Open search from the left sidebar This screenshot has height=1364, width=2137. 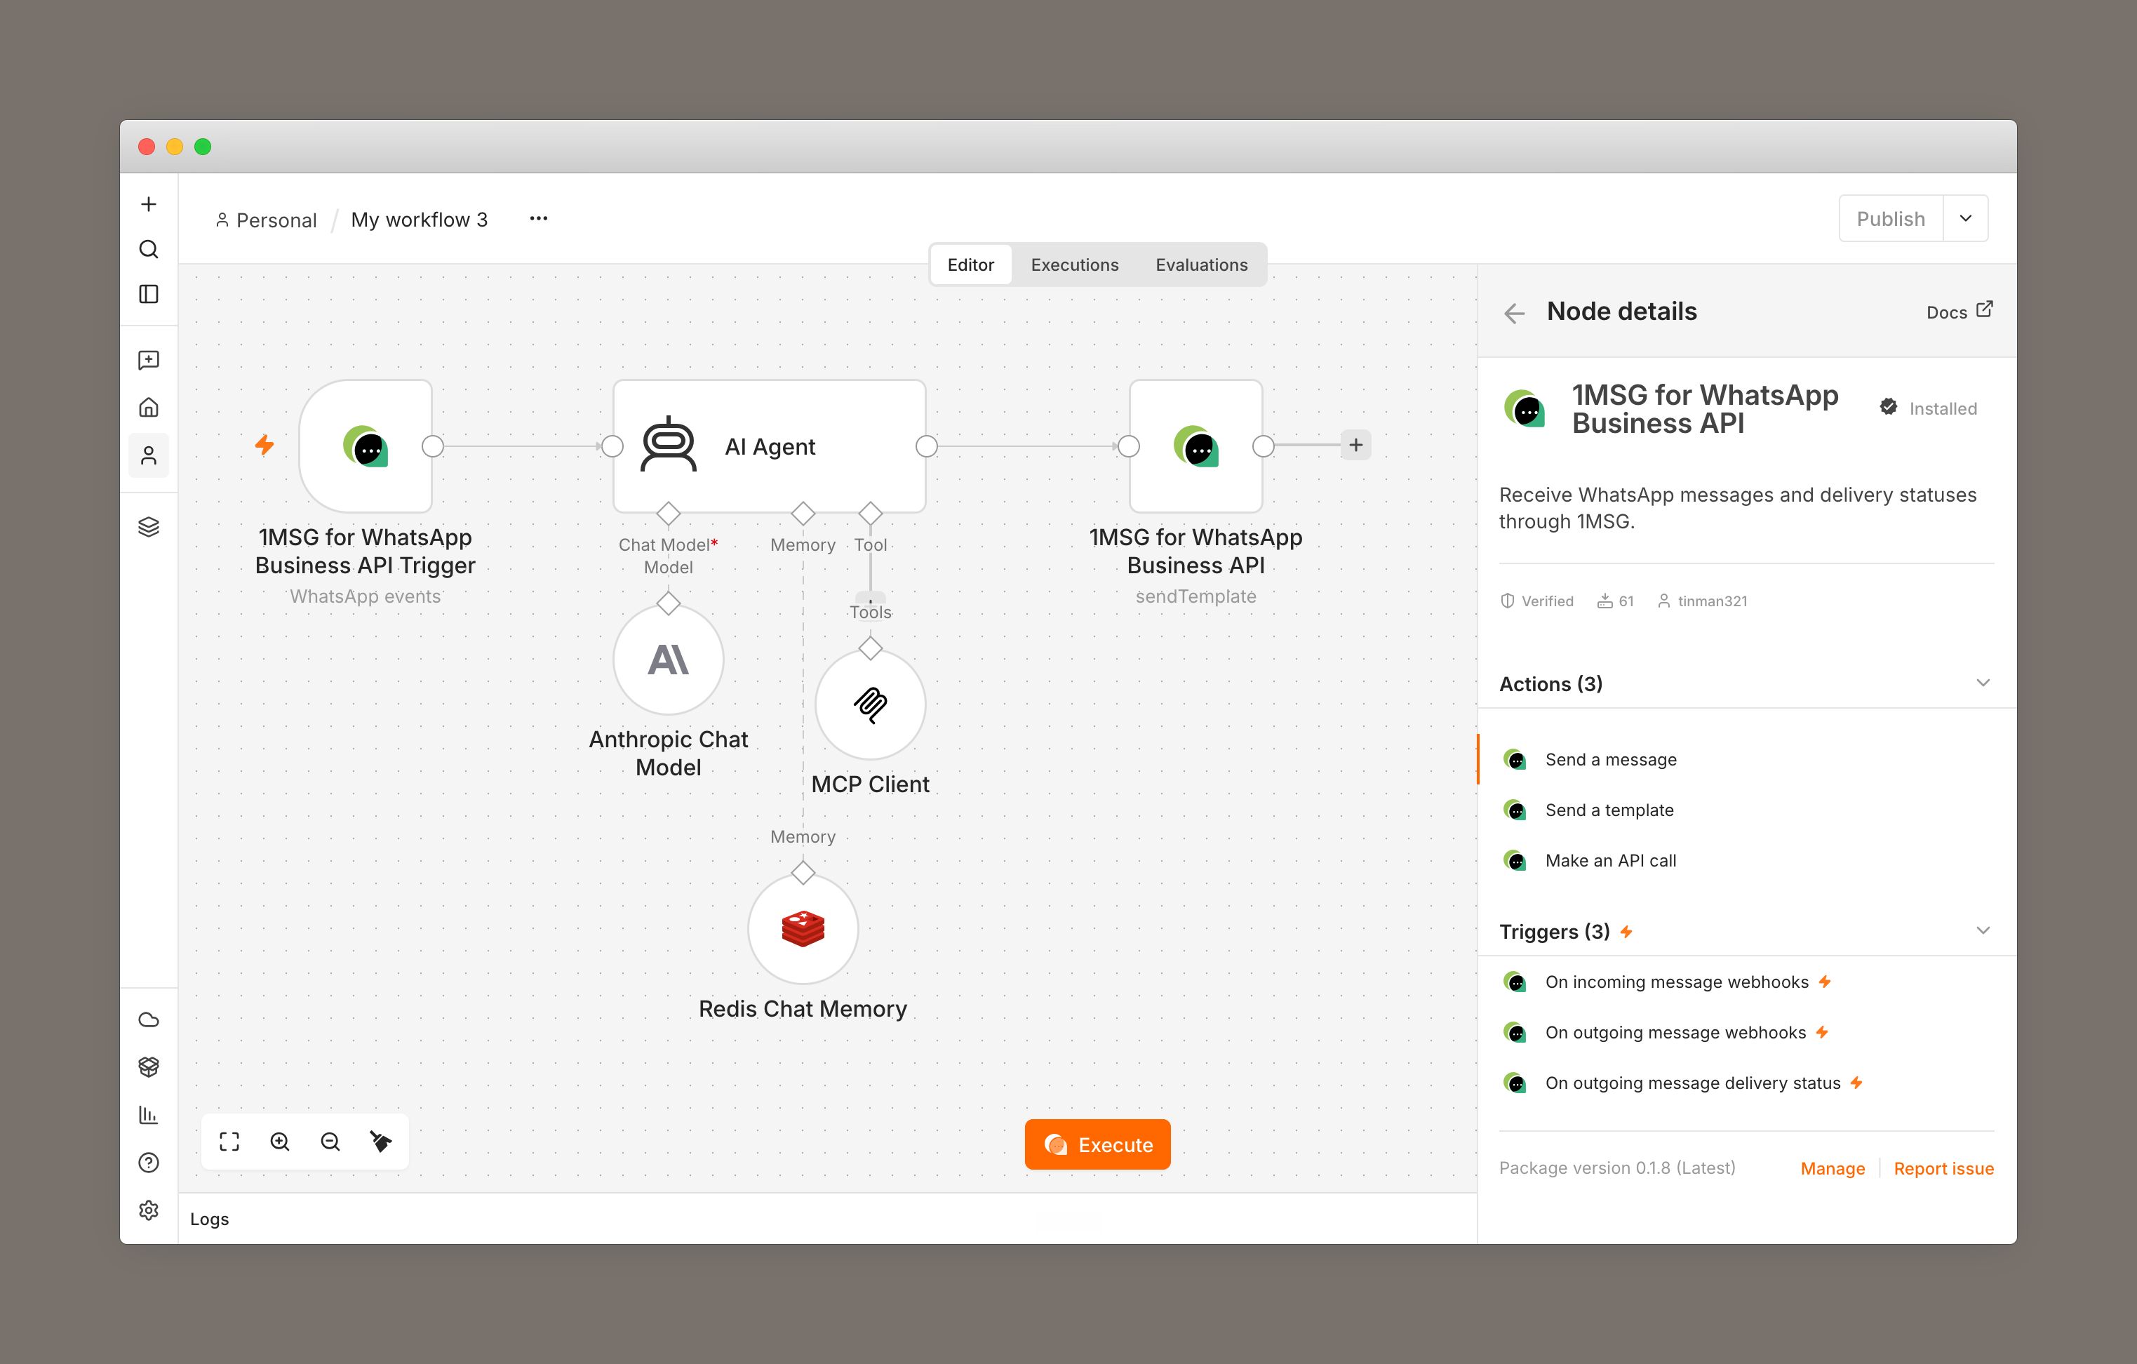point(148,249)
